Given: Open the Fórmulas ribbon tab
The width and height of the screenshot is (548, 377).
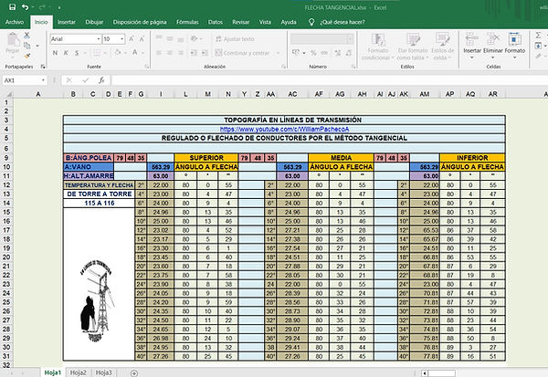Looking at the screenshot, I should pos(187,22).
